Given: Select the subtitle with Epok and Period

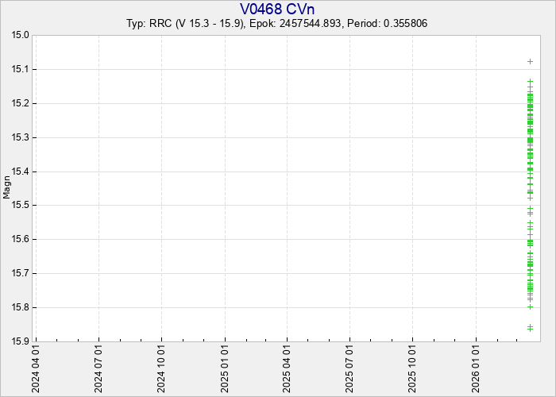Looking at the screenshot, I should coord(277,24).
